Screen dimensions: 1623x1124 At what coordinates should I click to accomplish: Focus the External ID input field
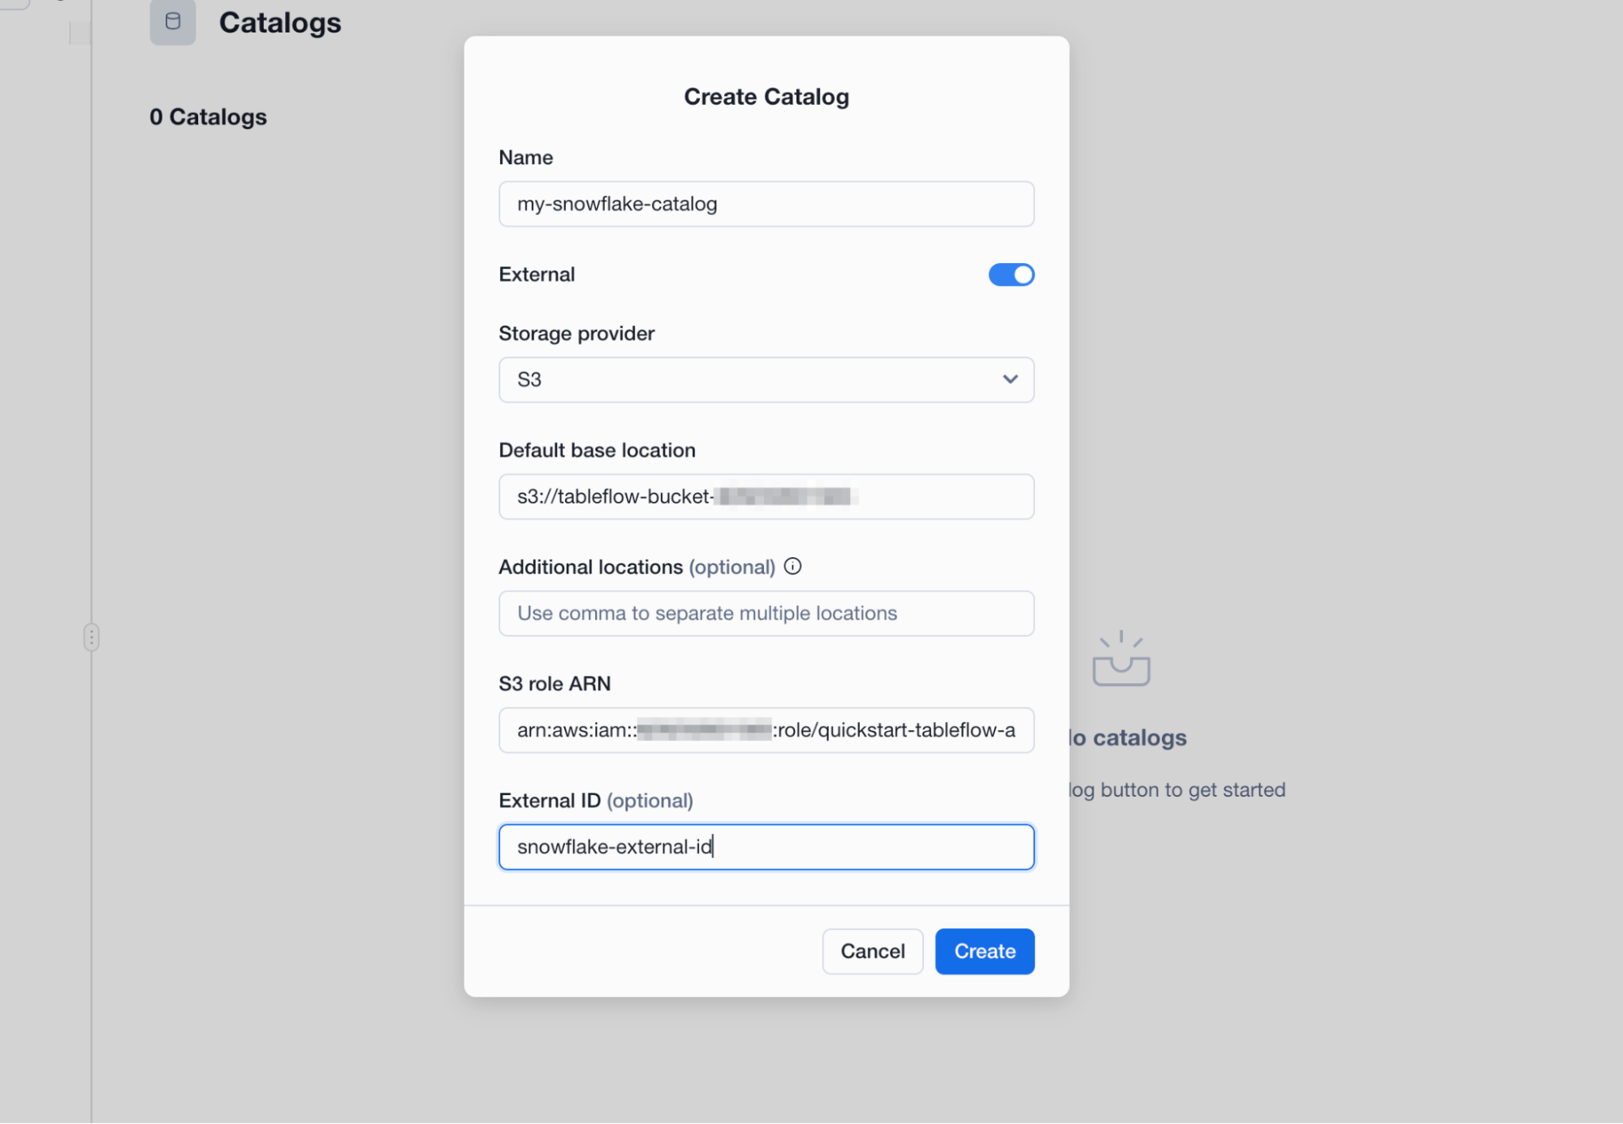click(766, 847)
